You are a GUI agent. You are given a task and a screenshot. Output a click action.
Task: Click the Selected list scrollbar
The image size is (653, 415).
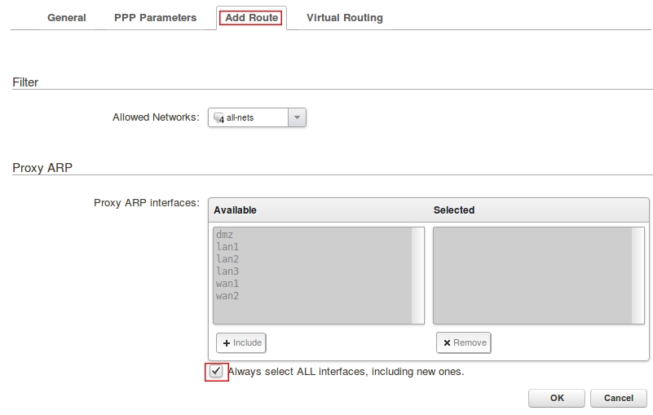(638, 276)
